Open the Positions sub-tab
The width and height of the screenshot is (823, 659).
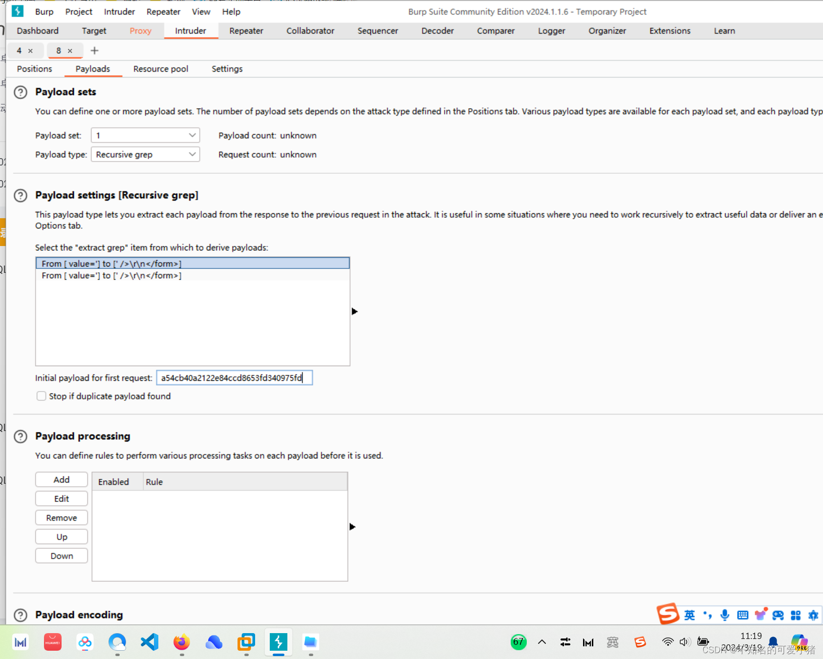pos(34,69)
